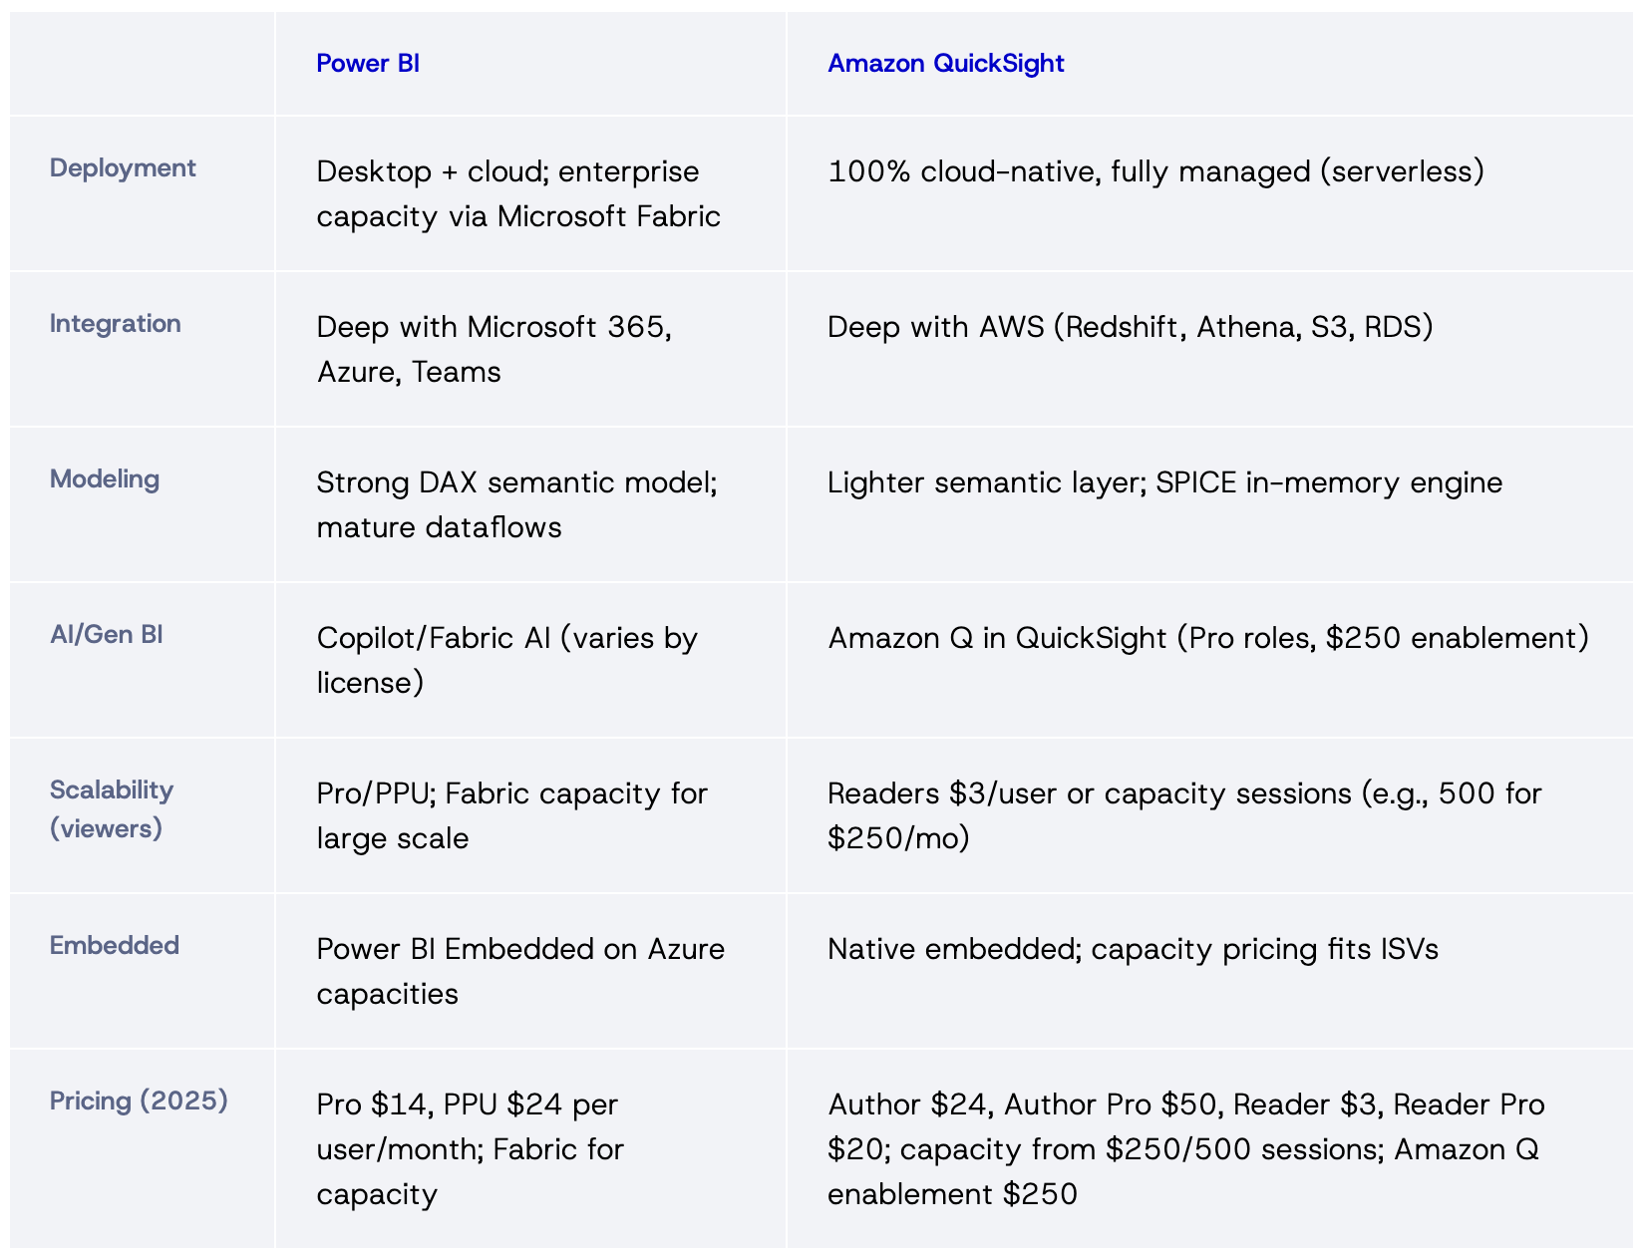
Task: Select the "Copilot/Fabric AI" cell
Action: pyautogui.click(x=506, y=660)
